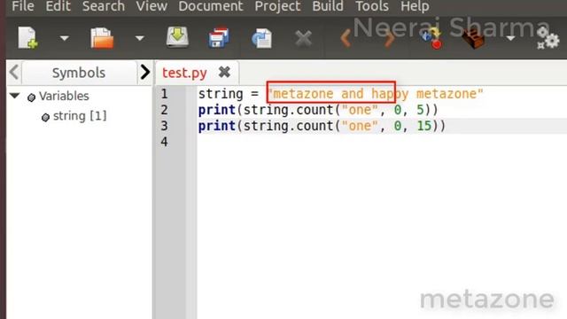Go to next sidebar tab arrow
This screenshot has height=319, width=567.
pos(145,73)
